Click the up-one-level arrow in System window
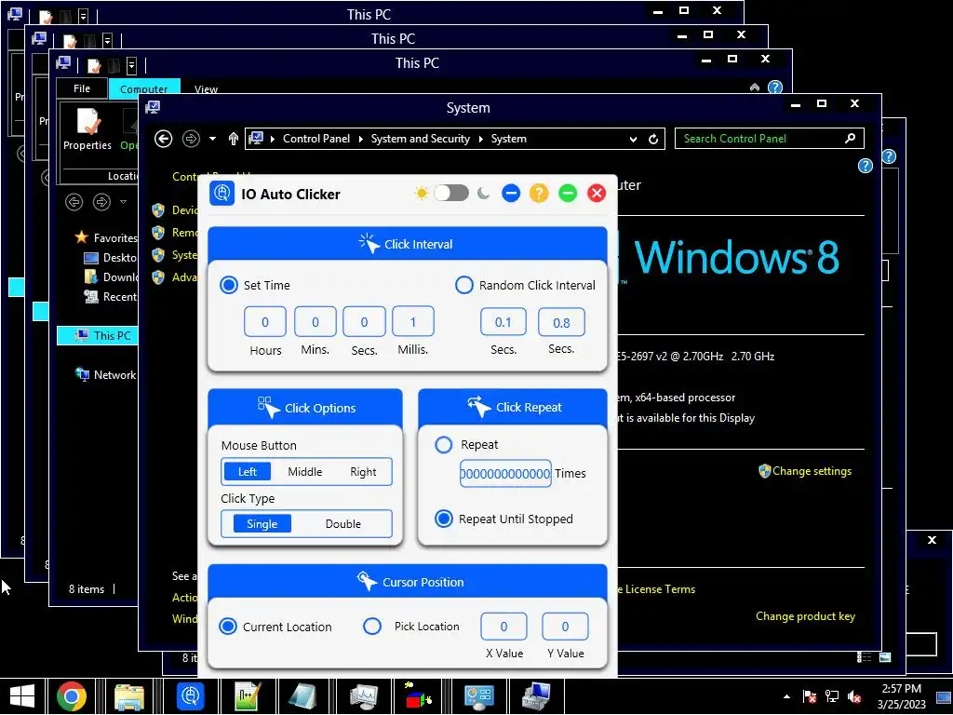Image resolution: width=953 pixels, height=715 pixels. pyautogui.click(x=234, y=139)
